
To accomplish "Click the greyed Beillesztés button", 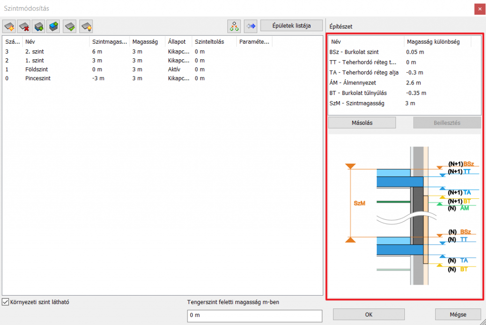I will pyautogui.click(x=447, y=123).
